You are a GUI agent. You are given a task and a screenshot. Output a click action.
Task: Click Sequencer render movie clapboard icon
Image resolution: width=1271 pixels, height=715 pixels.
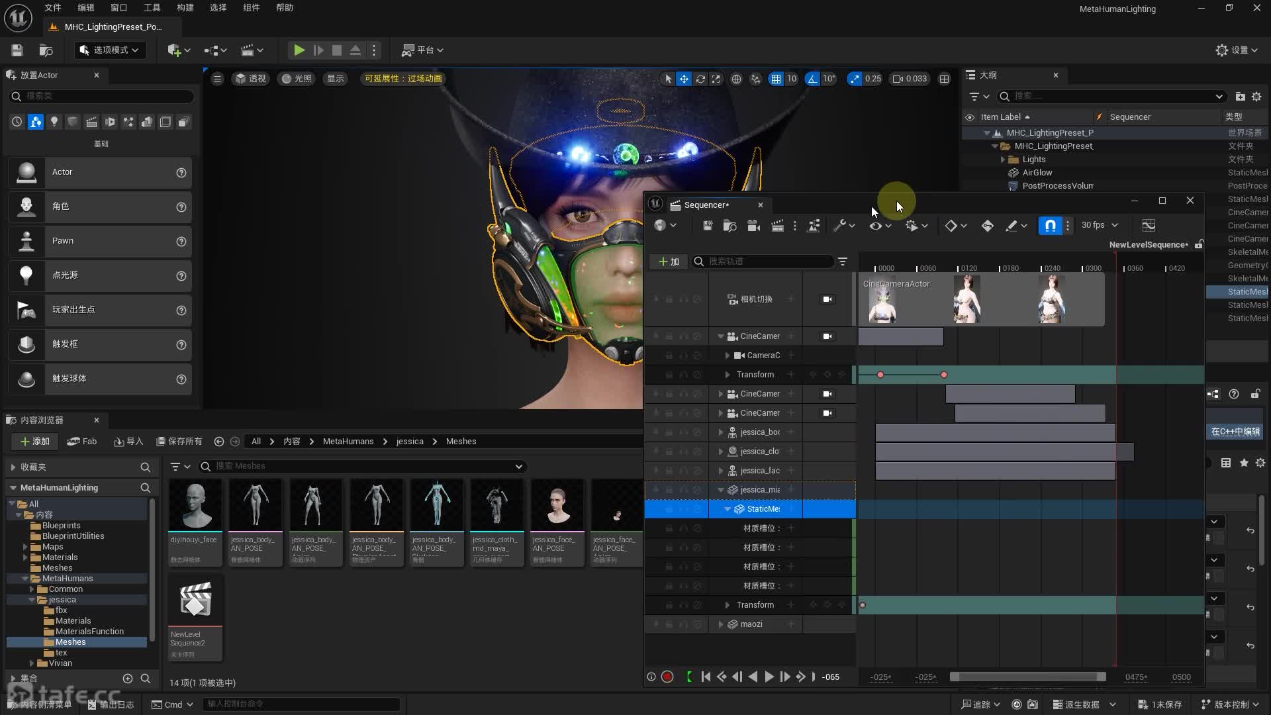[778, 226]
